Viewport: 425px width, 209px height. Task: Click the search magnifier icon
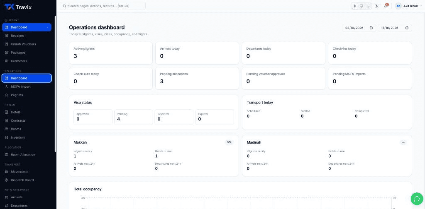coord(64,6)
